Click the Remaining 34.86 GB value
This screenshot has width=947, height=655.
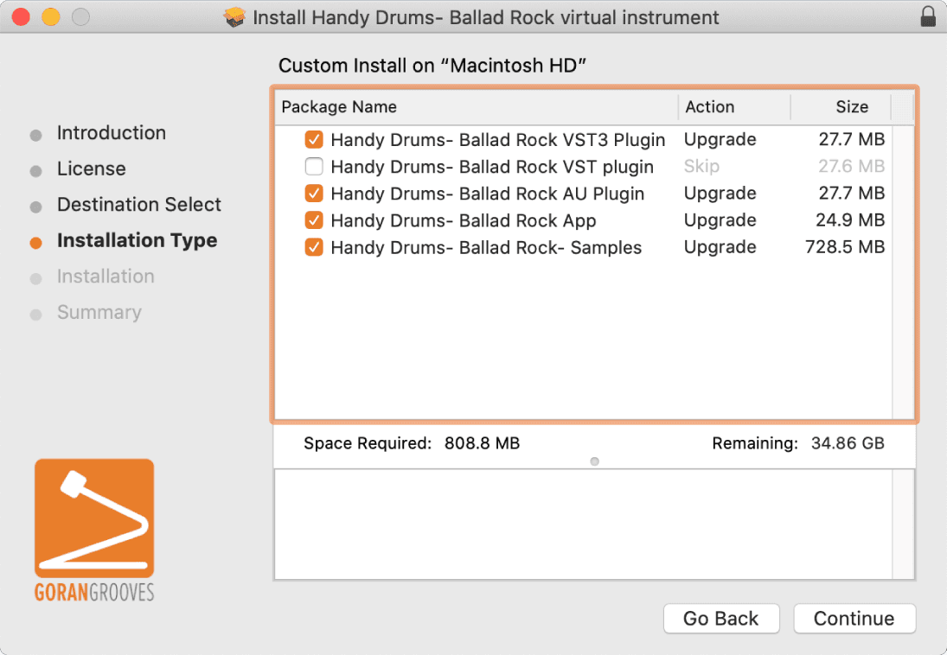tap(848, 443)
